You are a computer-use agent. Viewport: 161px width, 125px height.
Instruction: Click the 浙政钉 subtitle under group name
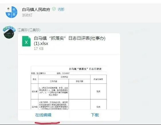click(x=27, y=15)
